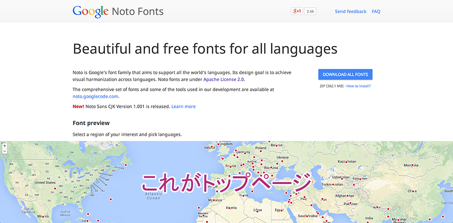453x223 pixels.
Task: Open the Apache License 2.0 link
Action: click(224, 79)
